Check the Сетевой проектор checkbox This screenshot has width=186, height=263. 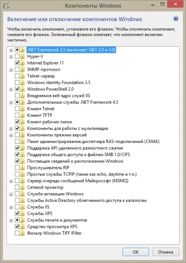click(17, 187)
